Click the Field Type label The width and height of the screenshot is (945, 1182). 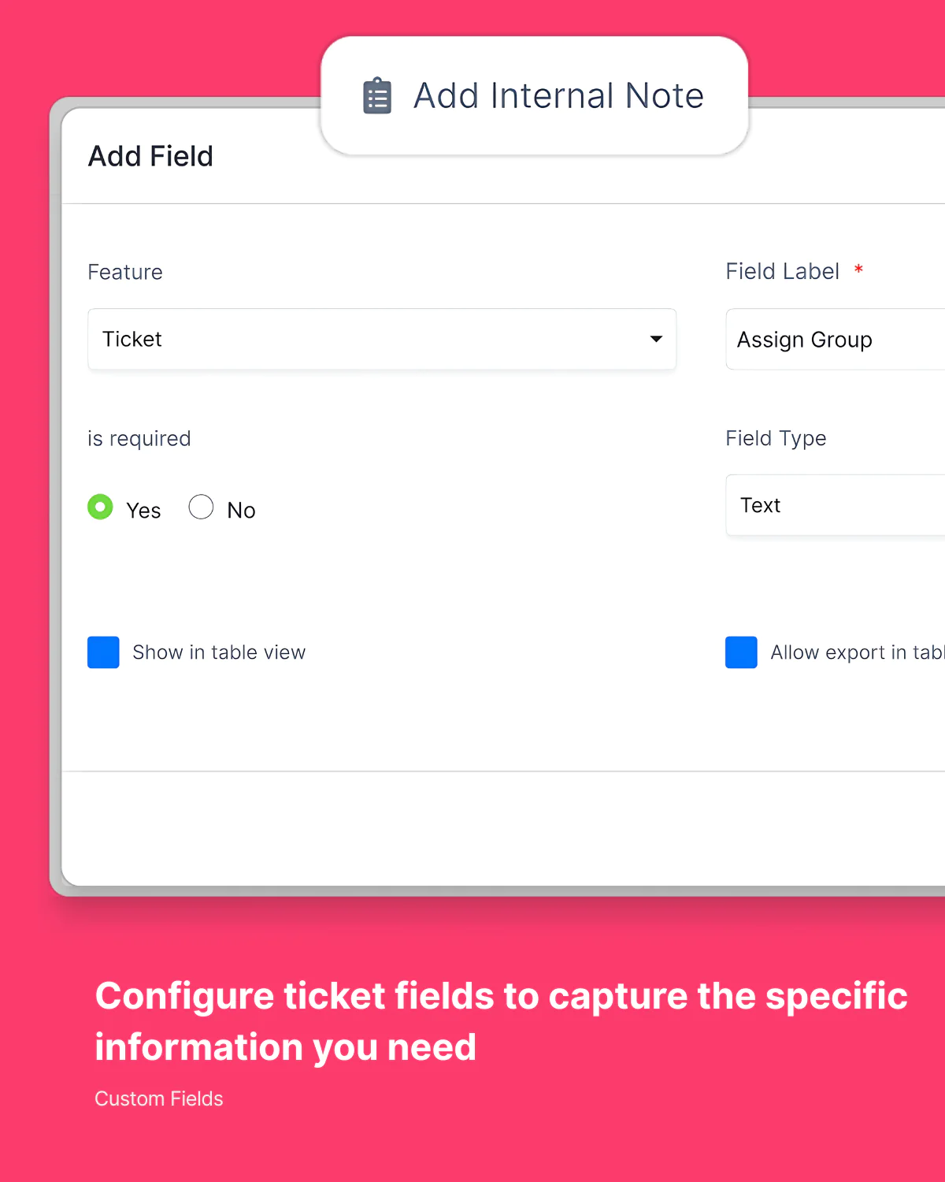(x=776, y=438)
